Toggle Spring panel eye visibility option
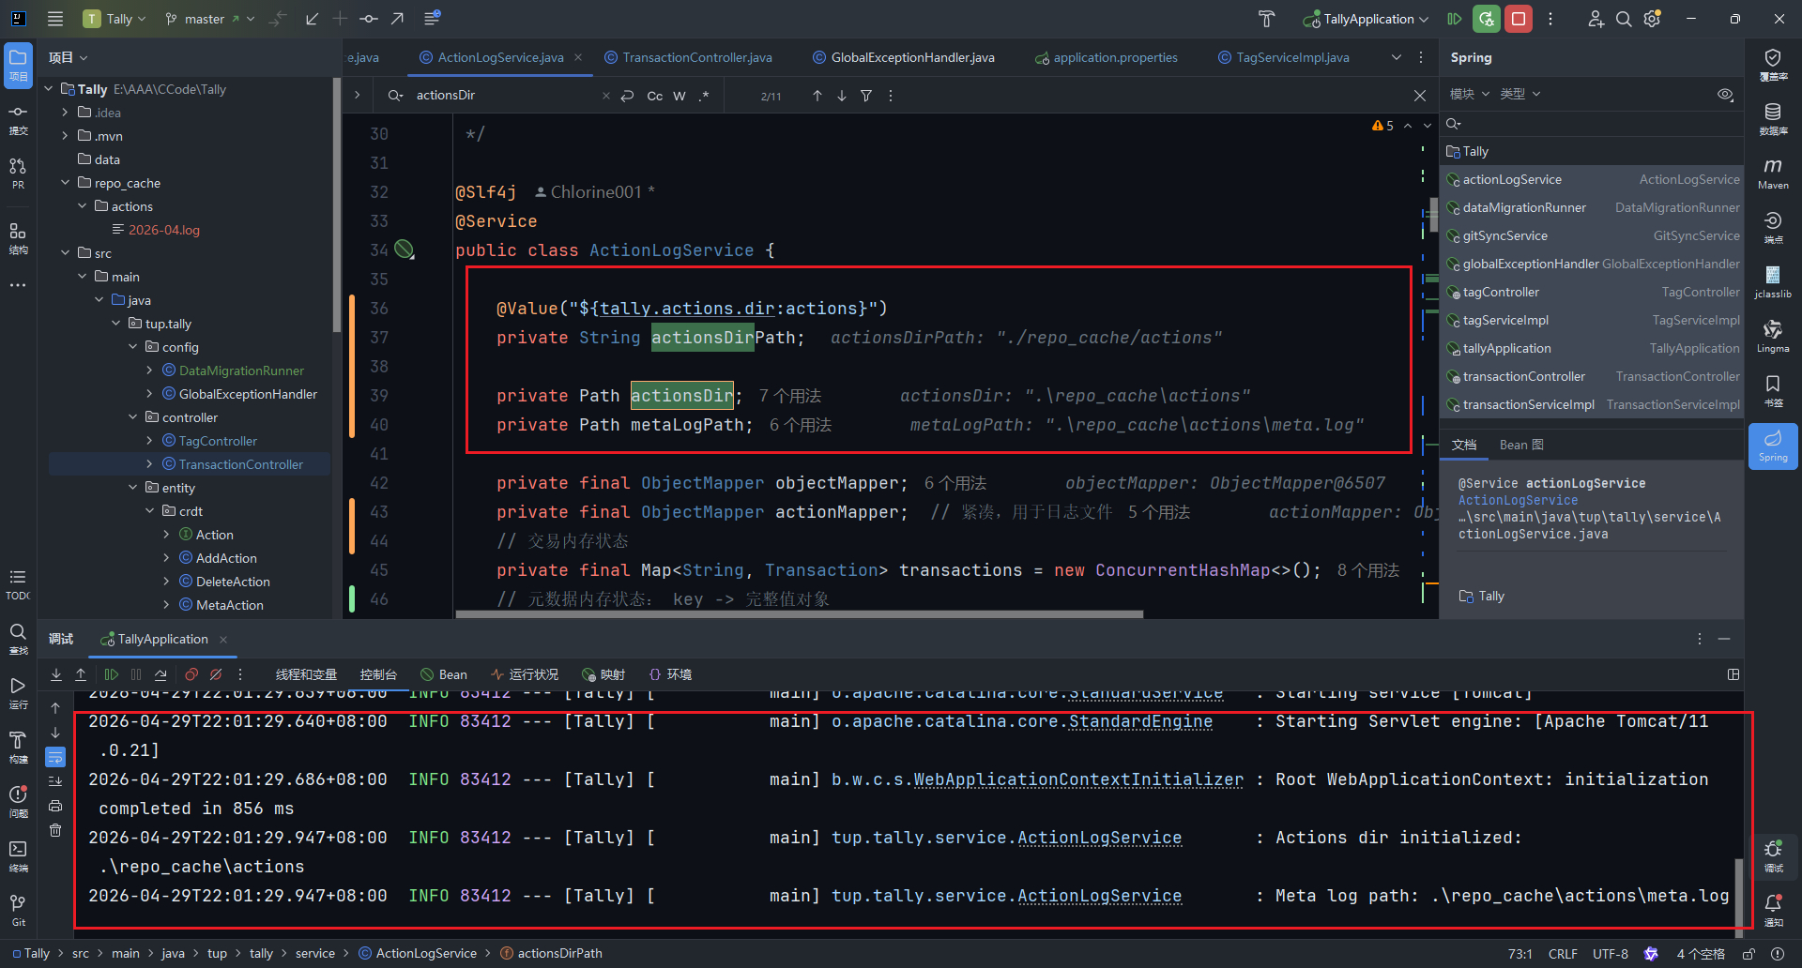Viewport: 1802px width, 968px height. pyautogui.click(x=1725, y=94)
